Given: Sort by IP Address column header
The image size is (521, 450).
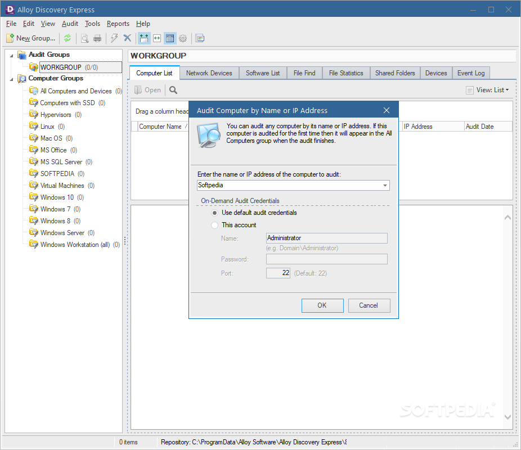Looking at the screenshot, I should pos(433,127).
